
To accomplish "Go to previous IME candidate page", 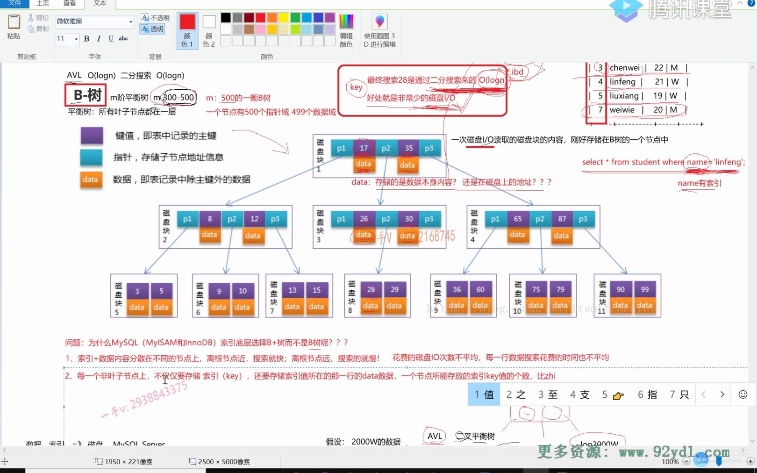I will (x=704, y=394).
